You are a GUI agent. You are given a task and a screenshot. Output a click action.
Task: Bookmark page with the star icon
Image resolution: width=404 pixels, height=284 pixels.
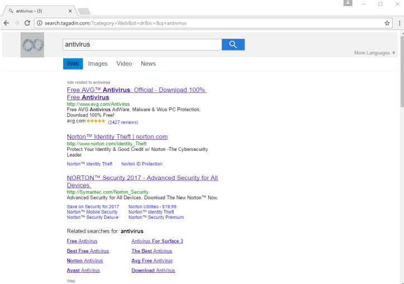(387, 23)
